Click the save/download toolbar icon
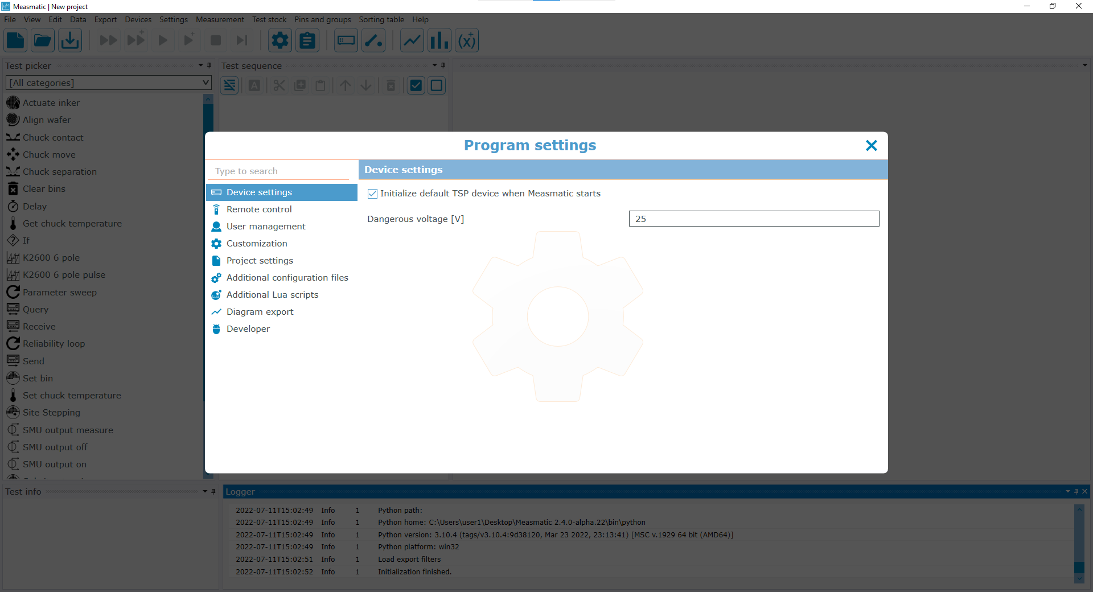This screenshot has width=1093, height=592. [x=70, y=40]
